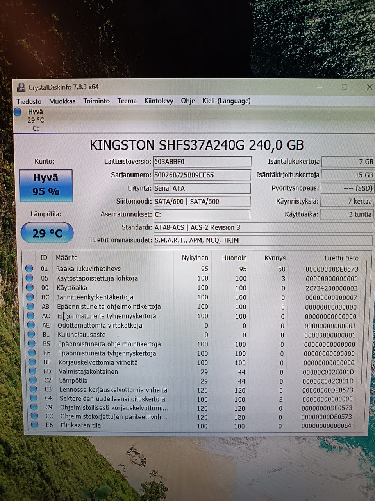Open the Teema menu
Image resolution: width=375 pixels, height=501 pixels.
tap(127, 101)
